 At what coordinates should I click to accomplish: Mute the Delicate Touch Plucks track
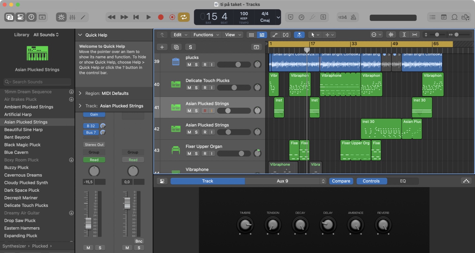189,88
